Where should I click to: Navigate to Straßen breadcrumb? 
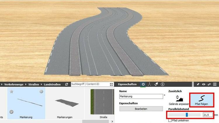34,84
